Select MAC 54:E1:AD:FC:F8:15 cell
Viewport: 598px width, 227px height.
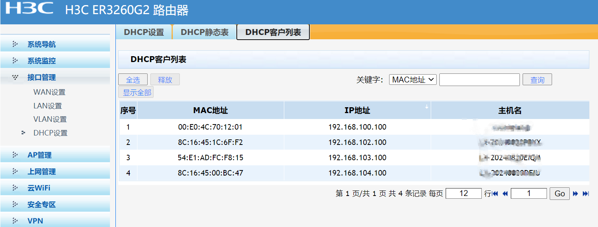(210, 157)
